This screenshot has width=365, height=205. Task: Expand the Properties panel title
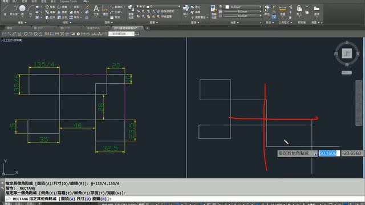click(234, 23)
